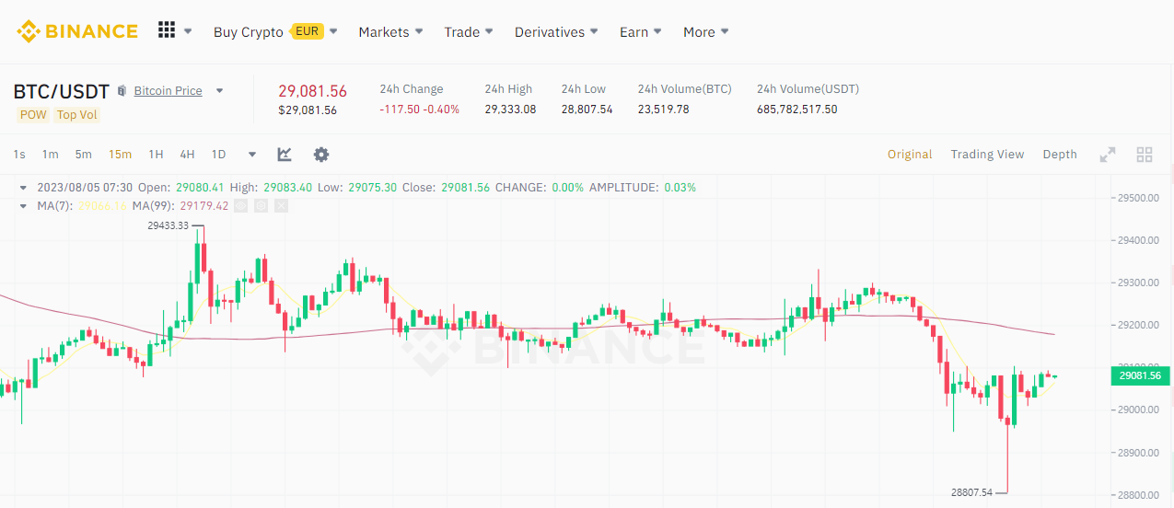The height and width of the screenshot is (508, 1174).
Task: Select the 1D interval
Action: coord(218,155)
